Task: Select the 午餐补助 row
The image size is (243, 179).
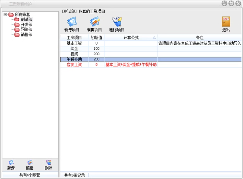Action: tap(151, 59)
